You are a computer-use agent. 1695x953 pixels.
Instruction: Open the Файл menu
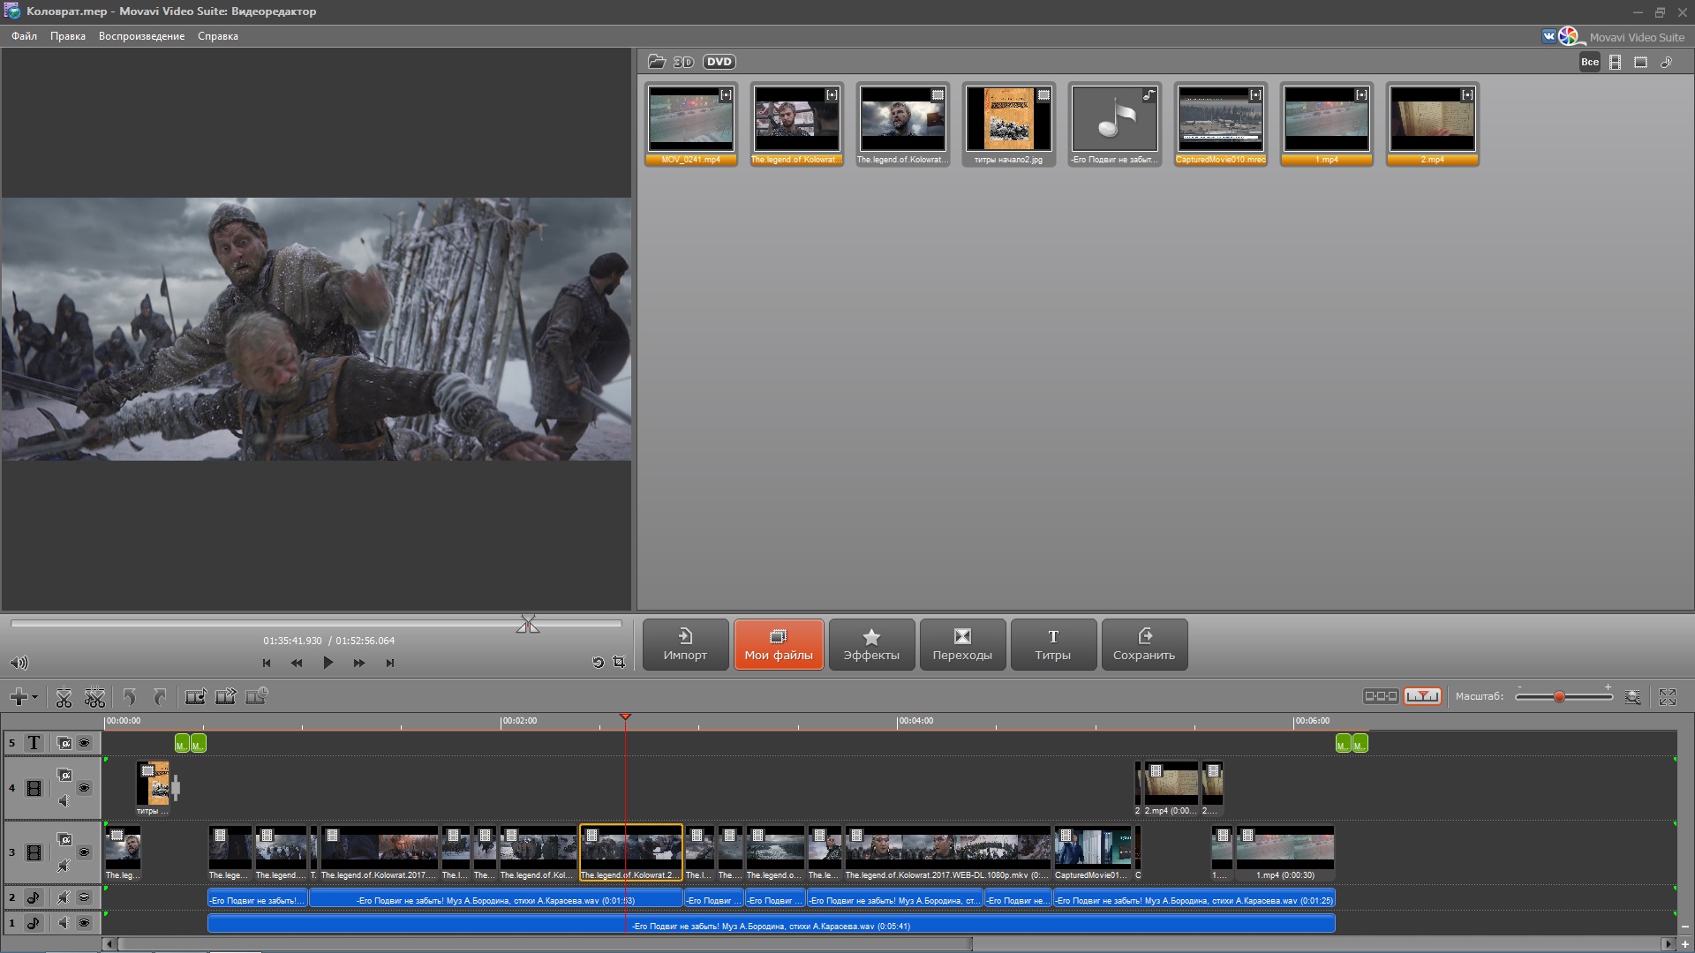[x=24, y=36]
